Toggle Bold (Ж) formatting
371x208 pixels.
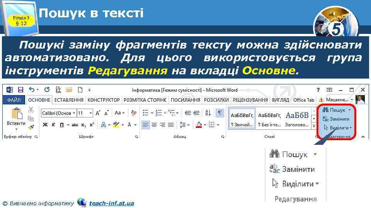tap(45, 125)
